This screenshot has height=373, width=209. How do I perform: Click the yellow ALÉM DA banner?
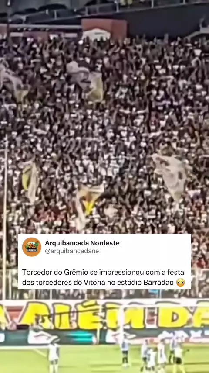coord(104,314)
